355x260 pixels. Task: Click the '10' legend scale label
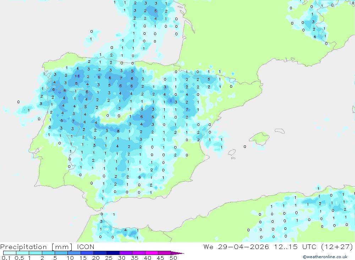pos(70,258)
